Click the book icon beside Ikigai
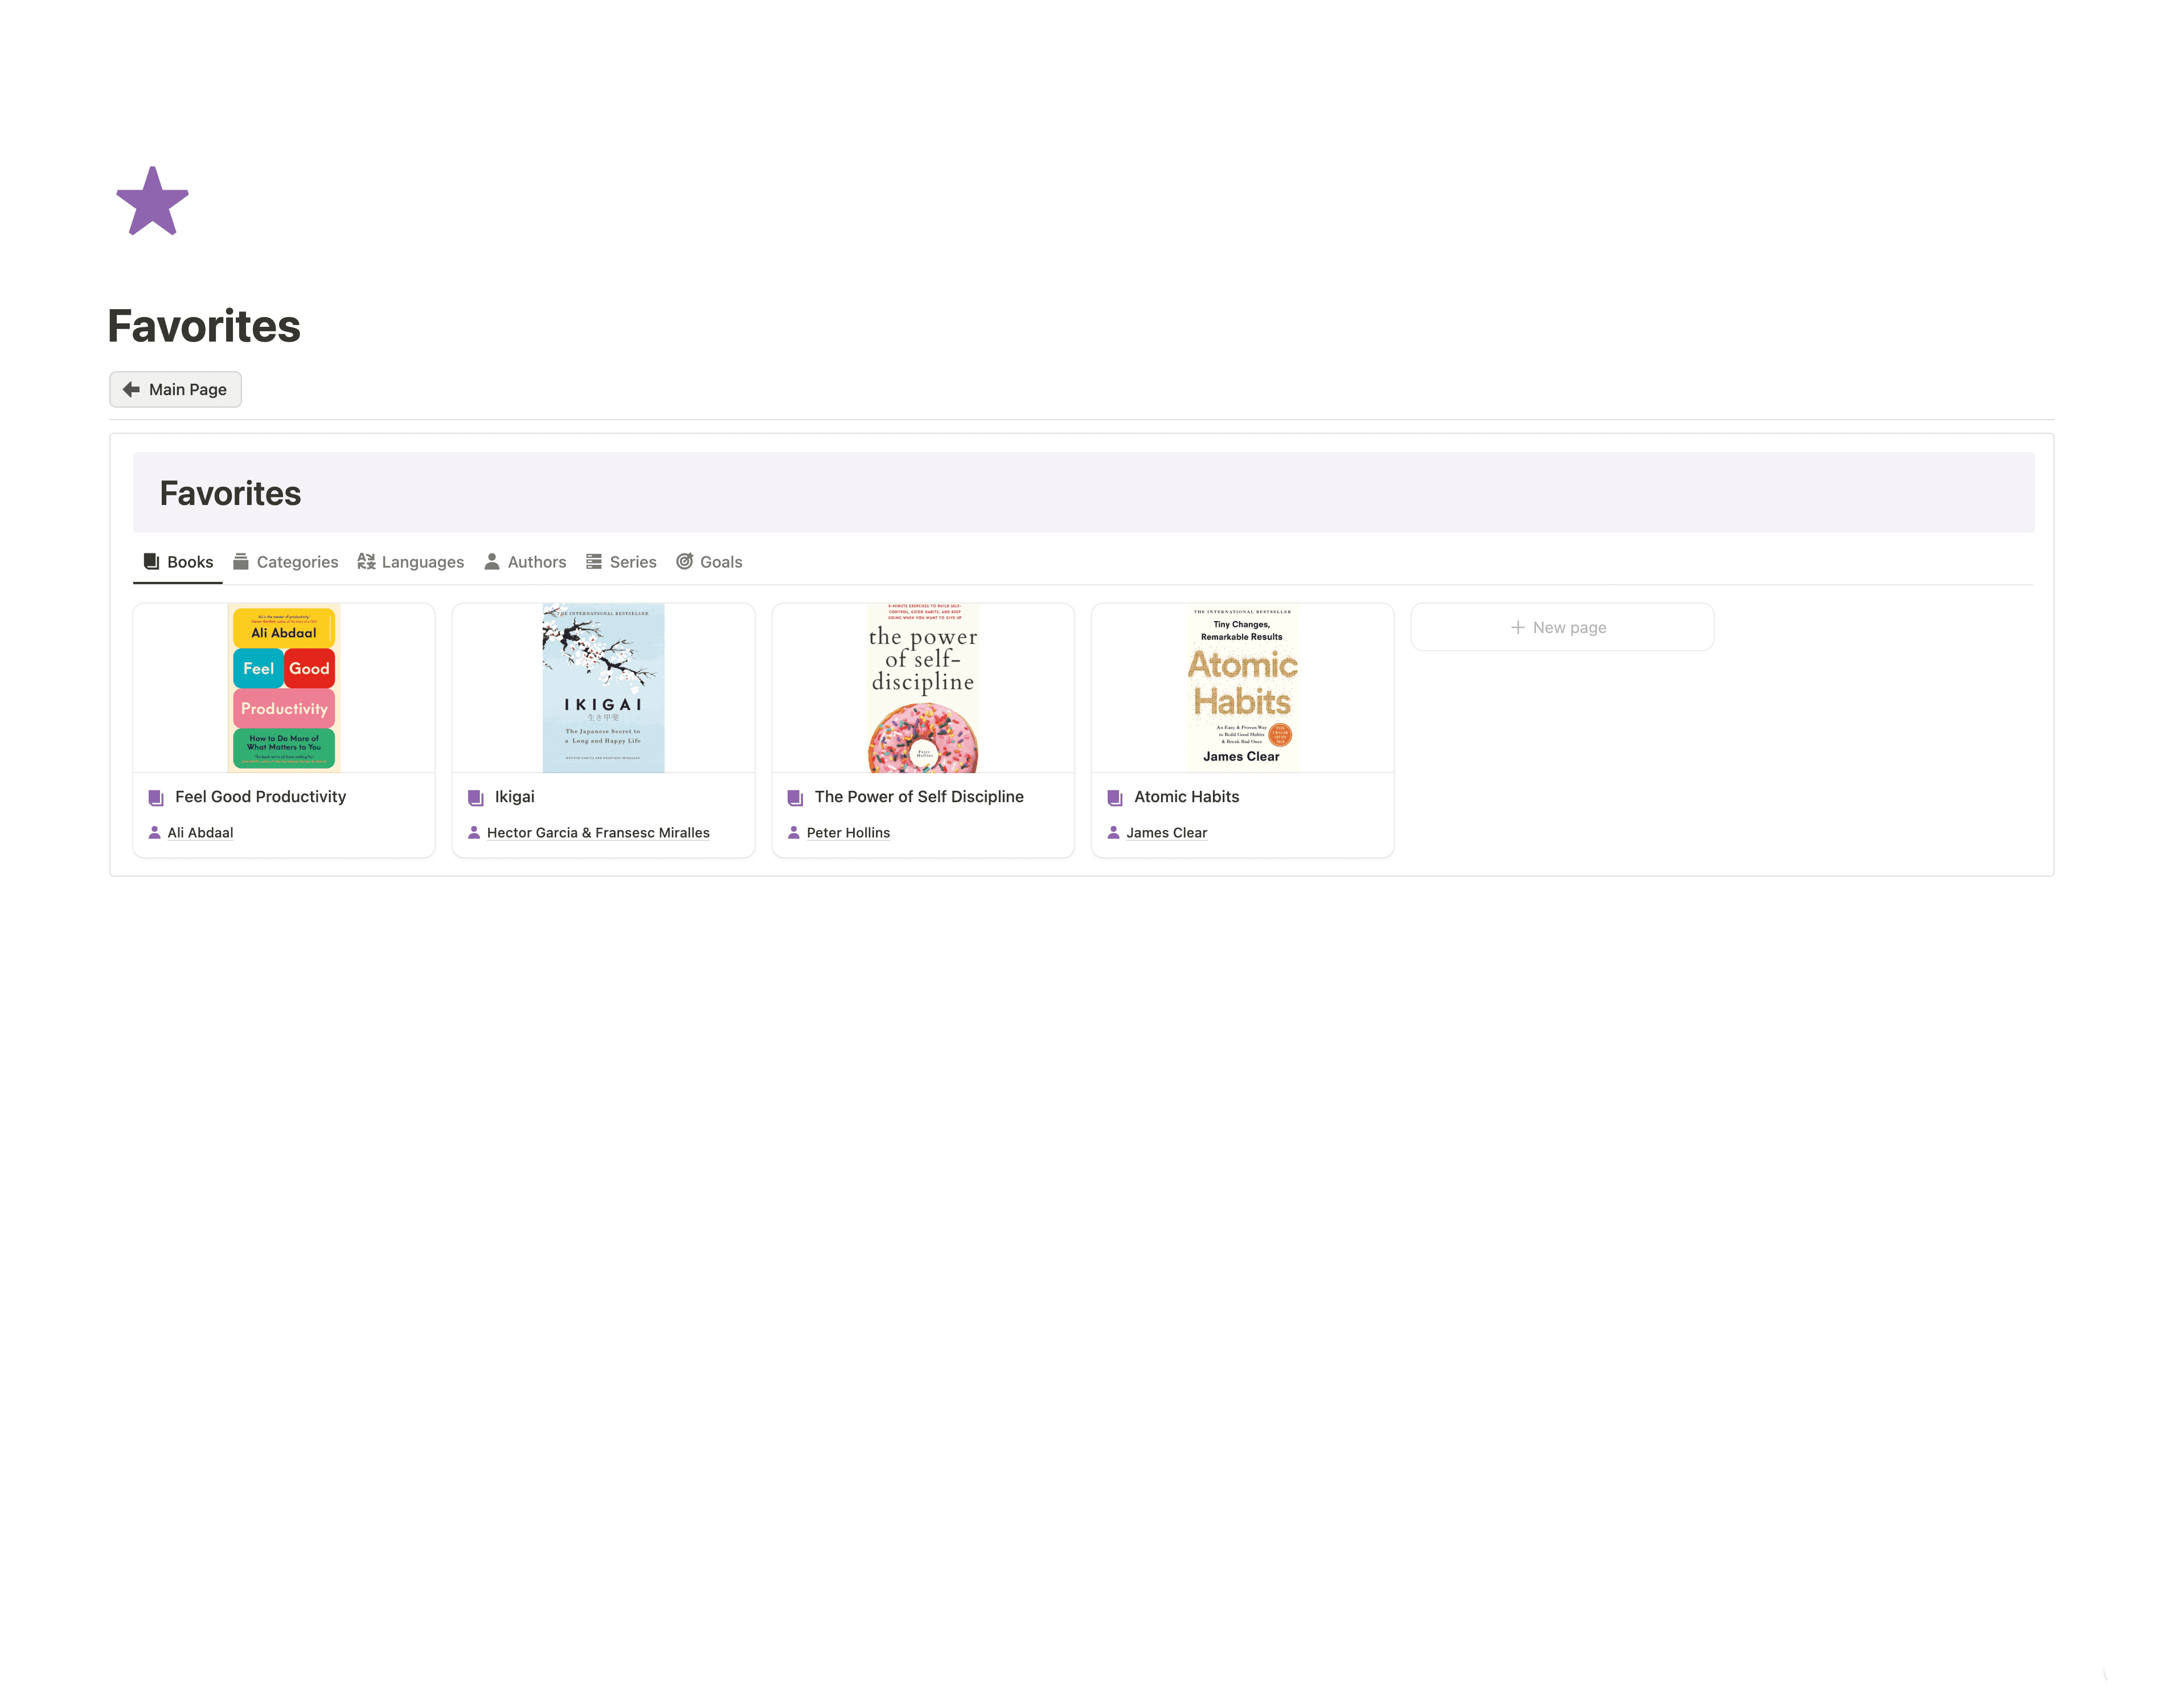The height and width of the screenshot is (1708, 2164). coord(476,797)
